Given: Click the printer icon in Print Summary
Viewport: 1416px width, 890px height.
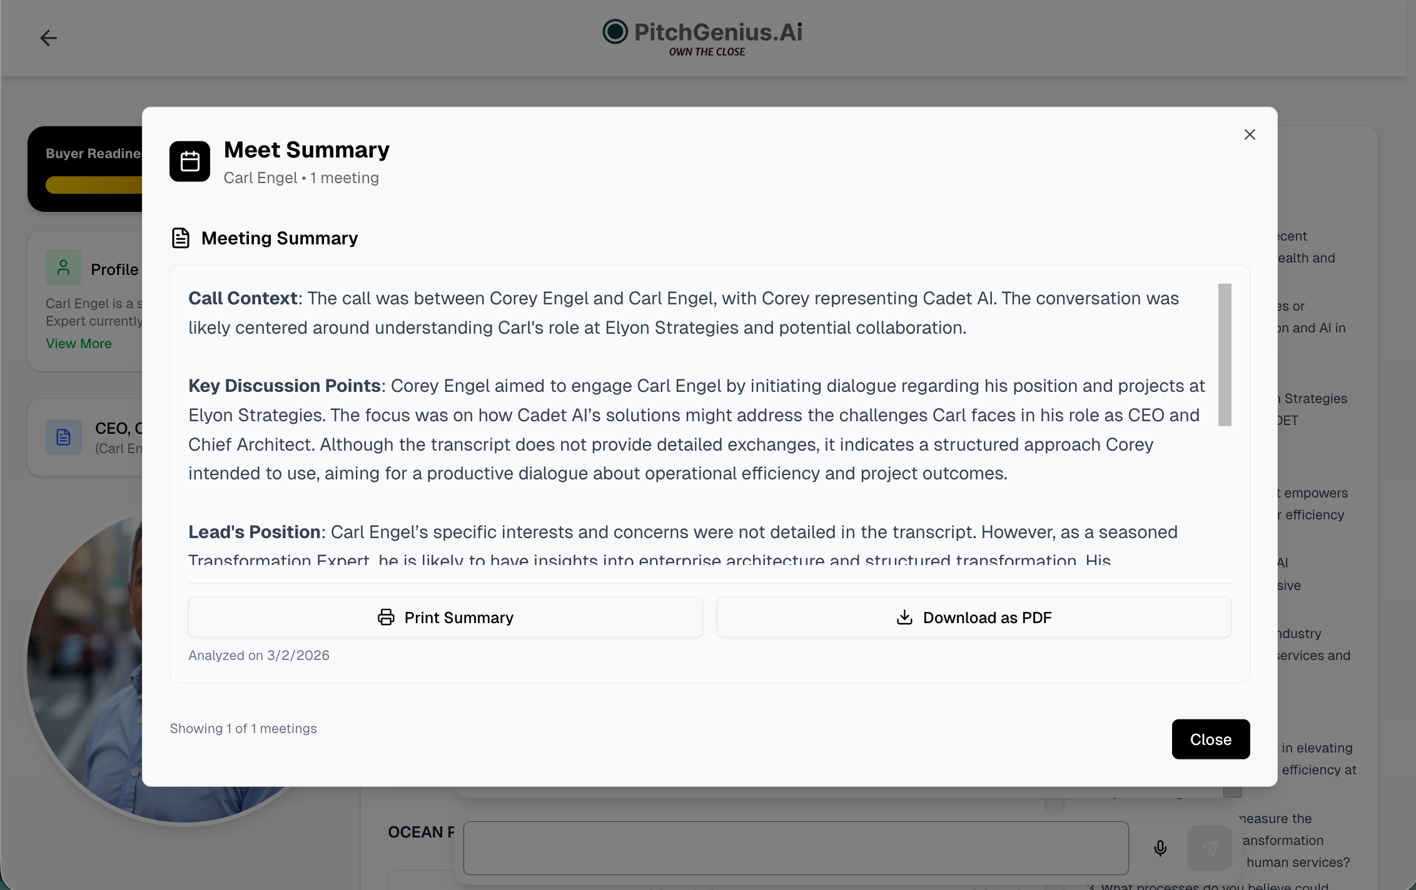Looking at the screenshot, I should (x=386, y=617).
